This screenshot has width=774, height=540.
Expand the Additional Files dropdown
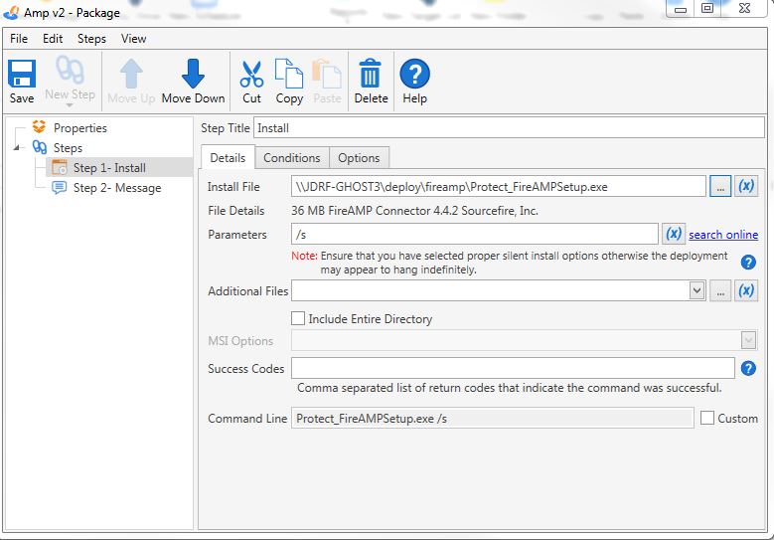click(x=697, y=290)
